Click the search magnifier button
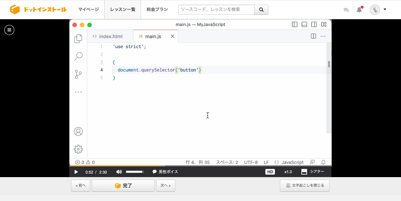 pos(261,10)
